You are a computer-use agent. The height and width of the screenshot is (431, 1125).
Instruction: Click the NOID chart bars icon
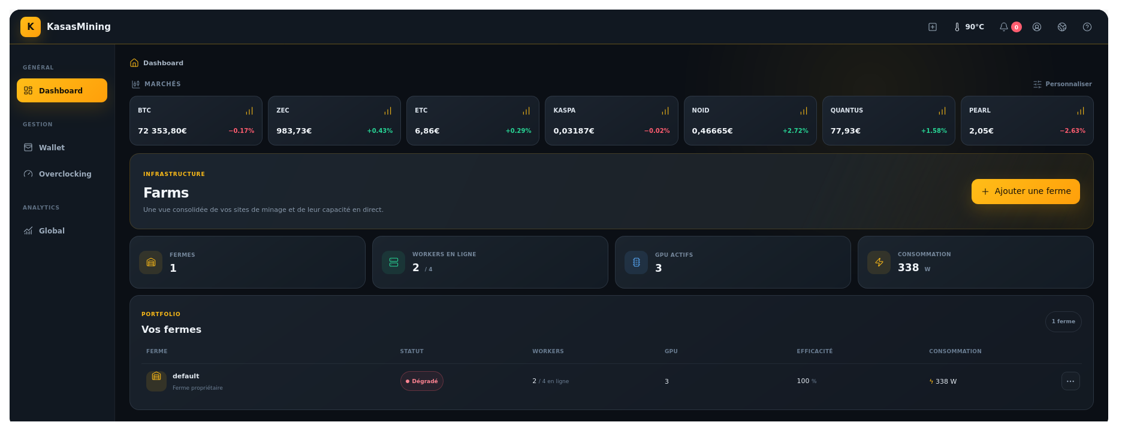point(804,111)
